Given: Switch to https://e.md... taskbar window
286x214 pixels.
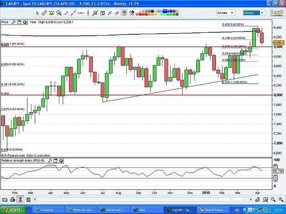Looking at the screenshot, I should [x=81, y=210].
